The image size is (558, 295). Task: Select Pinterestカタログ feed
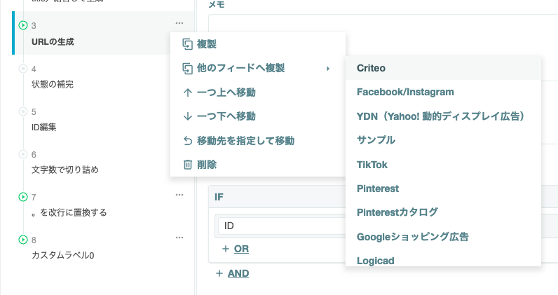[444, 212]
